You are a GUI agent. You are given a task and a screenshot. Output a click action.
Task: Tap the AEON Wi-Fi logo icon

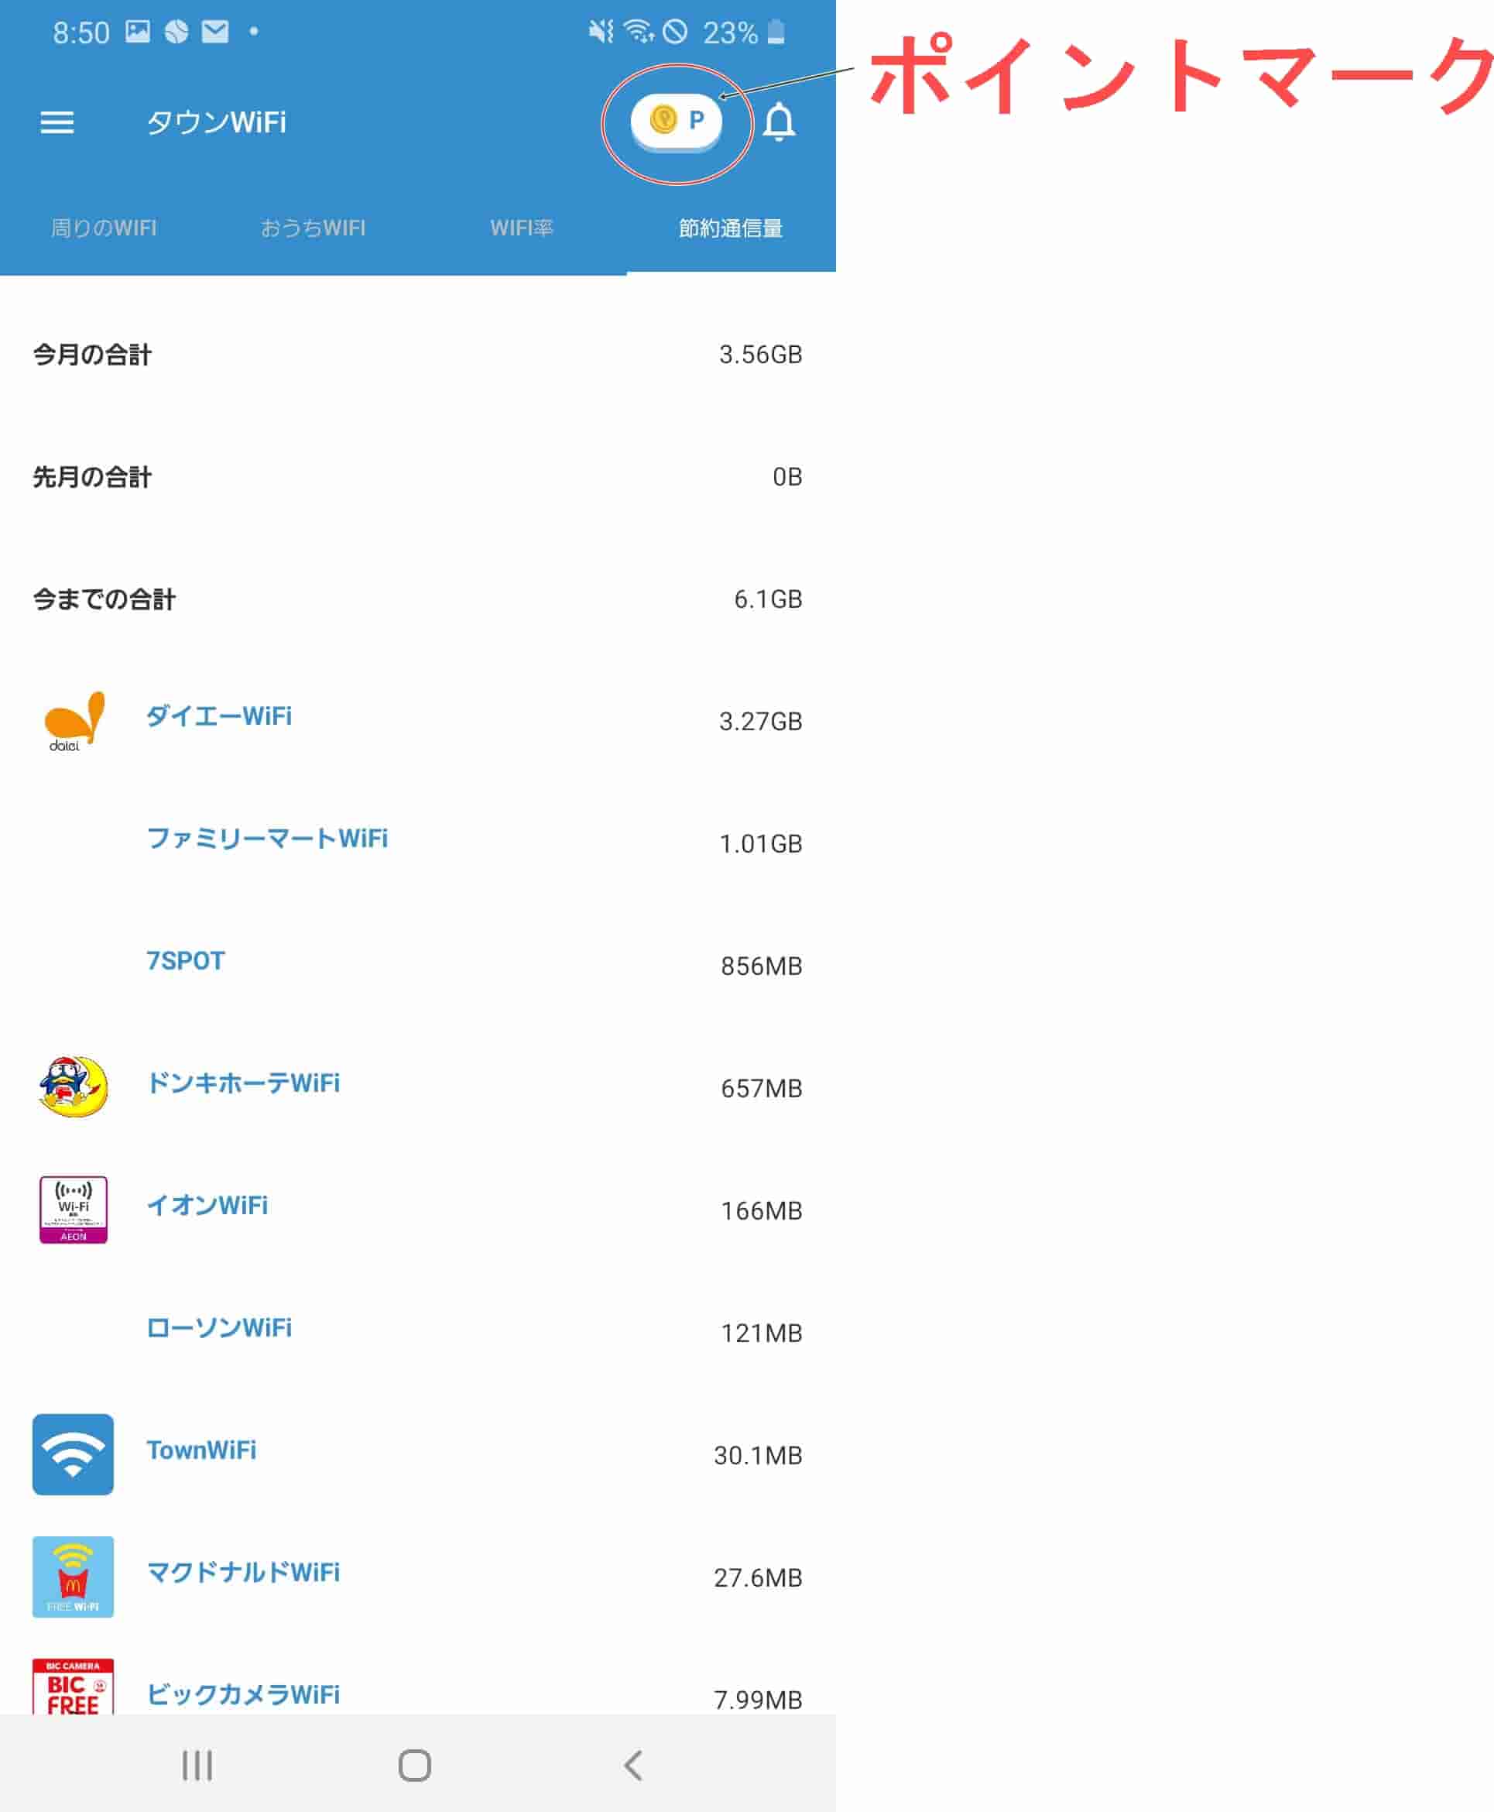pos(73,1210)
